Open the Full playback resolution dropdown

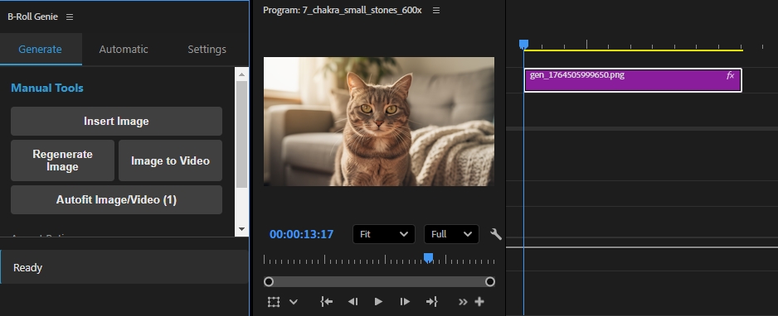(x=451, y=234)
